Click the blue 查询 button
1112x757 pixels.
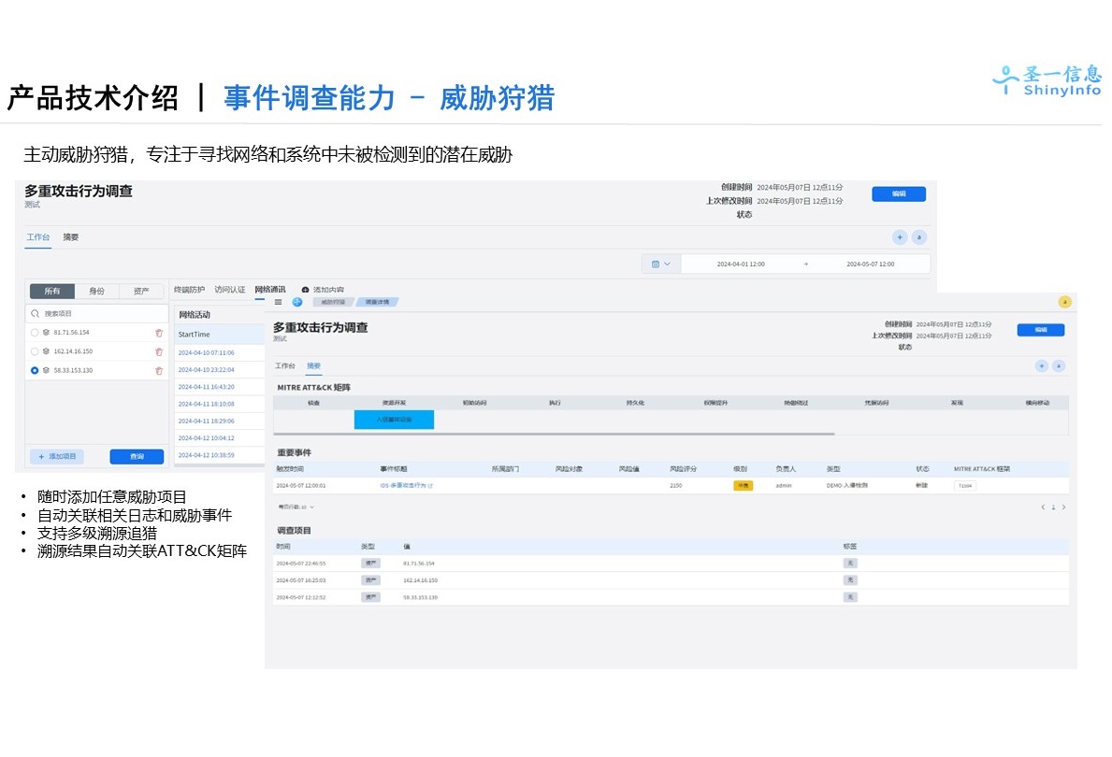click(137, 456)
